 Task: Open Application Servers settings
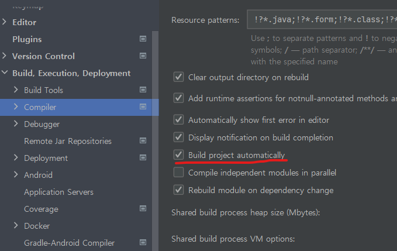coord(58,192)
